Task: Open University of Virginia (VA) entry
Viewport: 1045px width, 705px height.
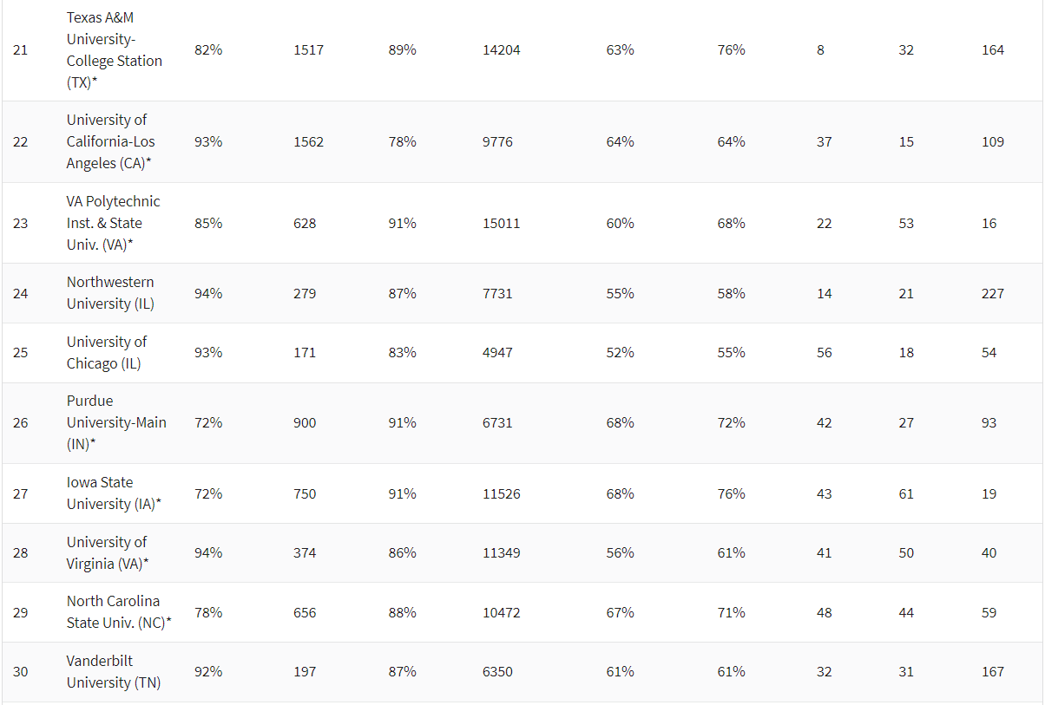Action: (108, 552)
